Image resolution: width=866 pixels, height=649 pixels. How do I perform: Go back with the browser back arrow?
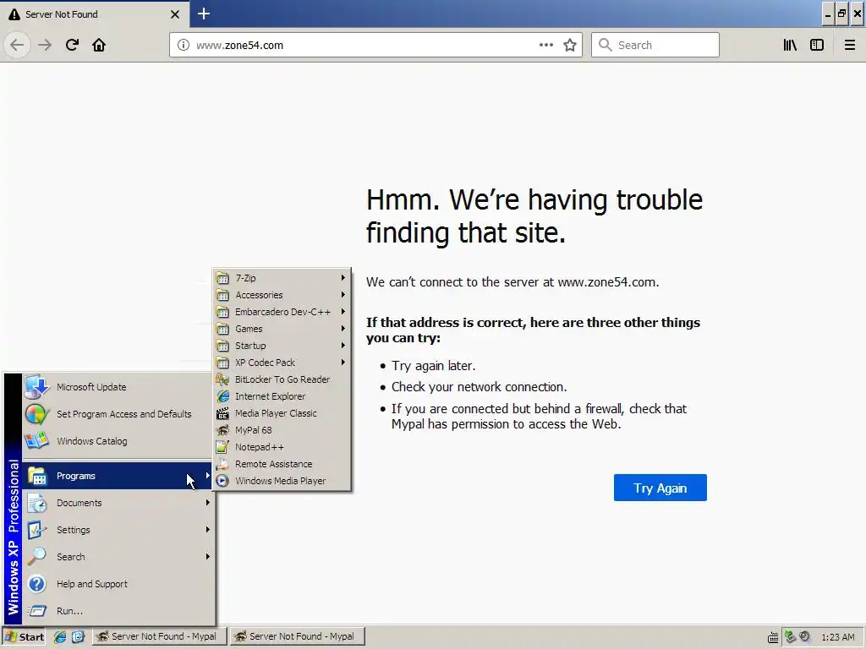click(17, 45)
